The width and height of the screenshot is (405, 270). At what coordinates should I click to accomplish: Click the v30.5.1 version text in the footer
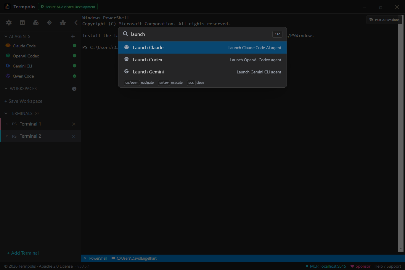83,266
